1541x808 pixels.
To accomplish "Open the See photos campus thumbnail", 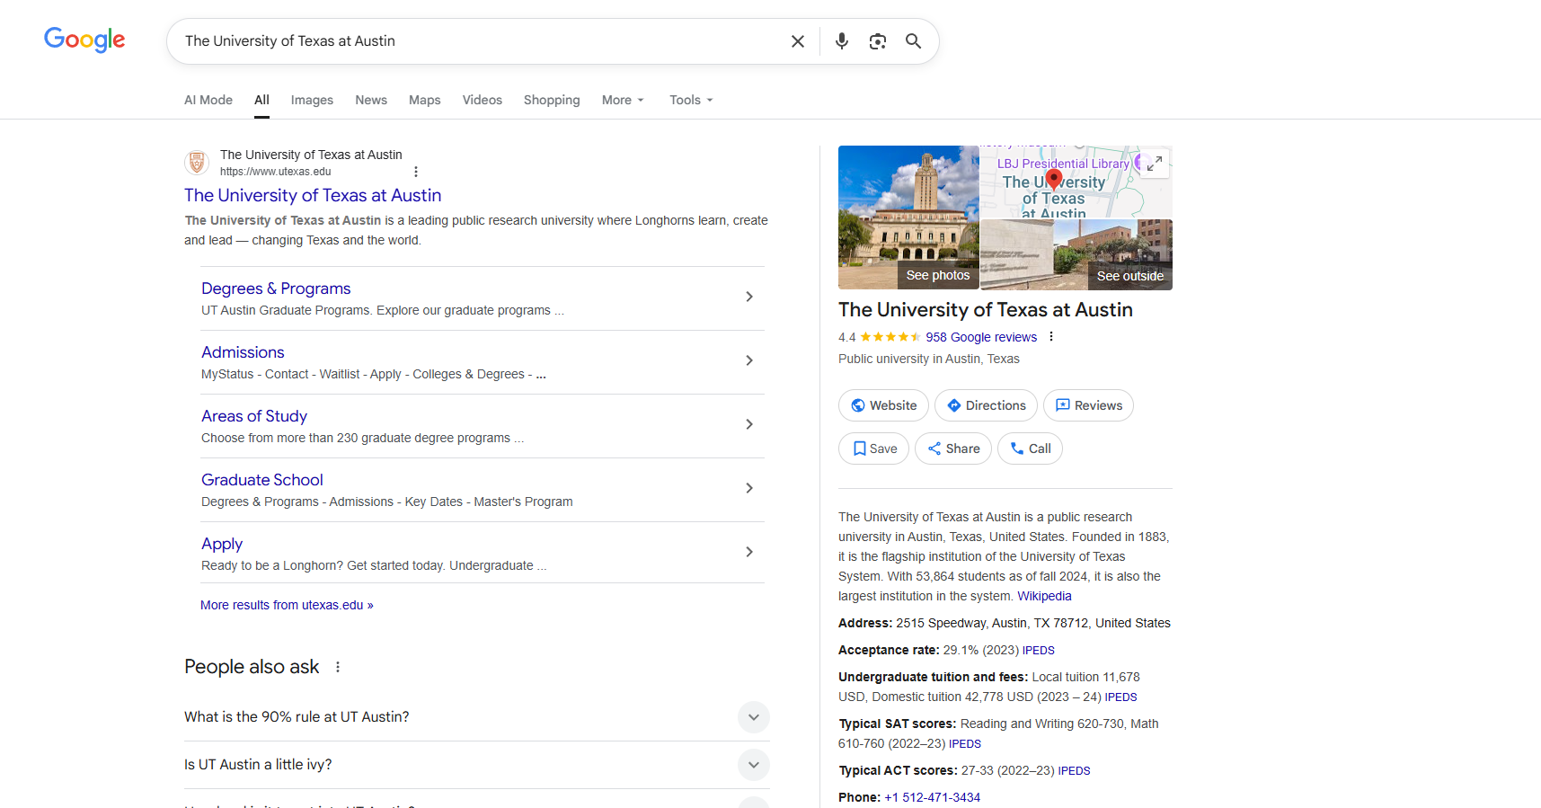I will (x=908, y=218).
